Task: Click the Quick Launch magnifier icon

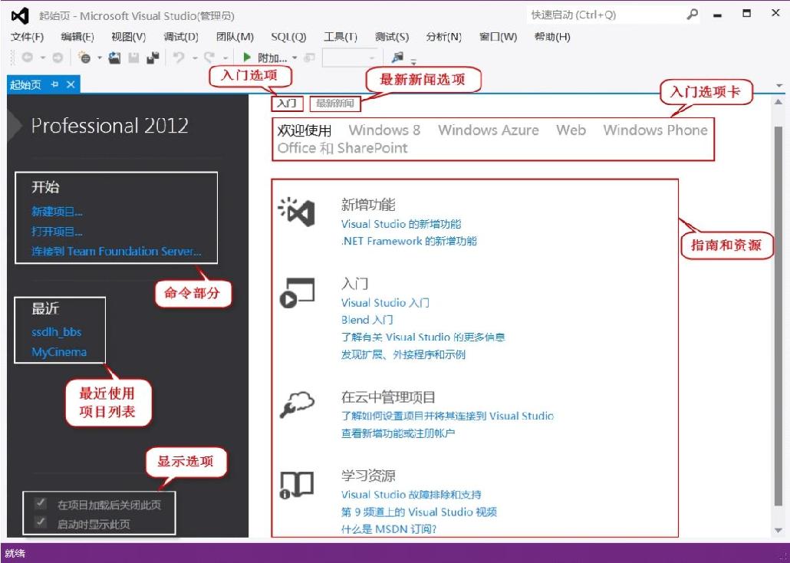Action: [693, 15]
